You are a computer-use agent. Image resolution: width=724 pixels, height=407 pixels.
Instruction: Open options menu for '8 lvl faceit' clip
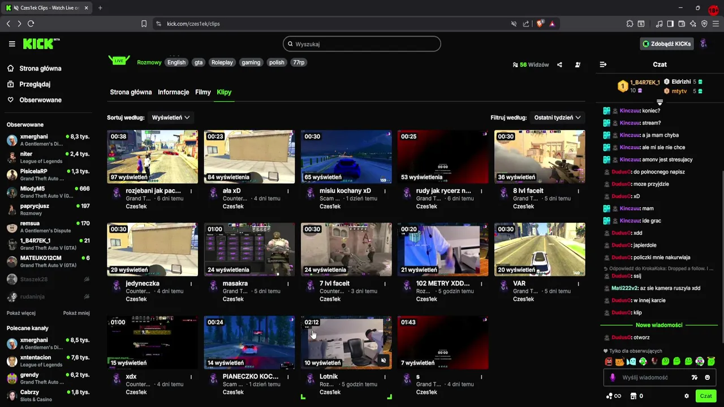coord(578,191)
